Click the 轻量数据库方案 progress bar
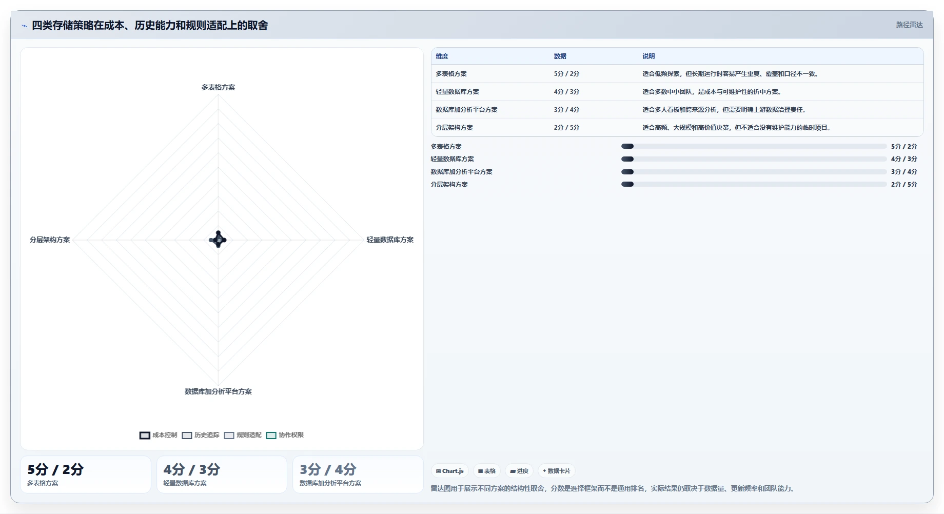 (x=754, y=159)
